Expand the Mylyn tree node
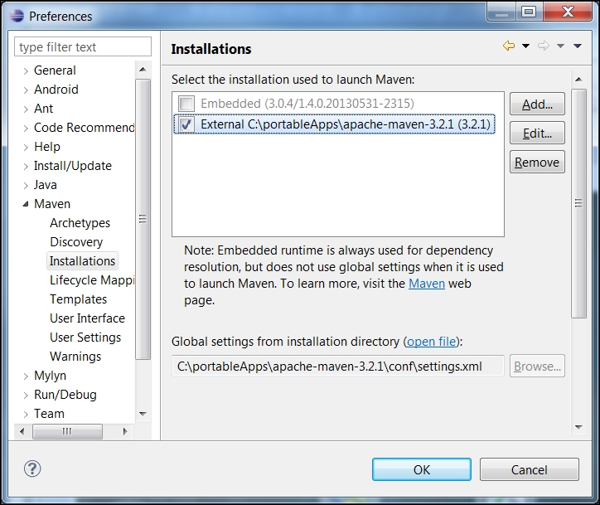 26,376
